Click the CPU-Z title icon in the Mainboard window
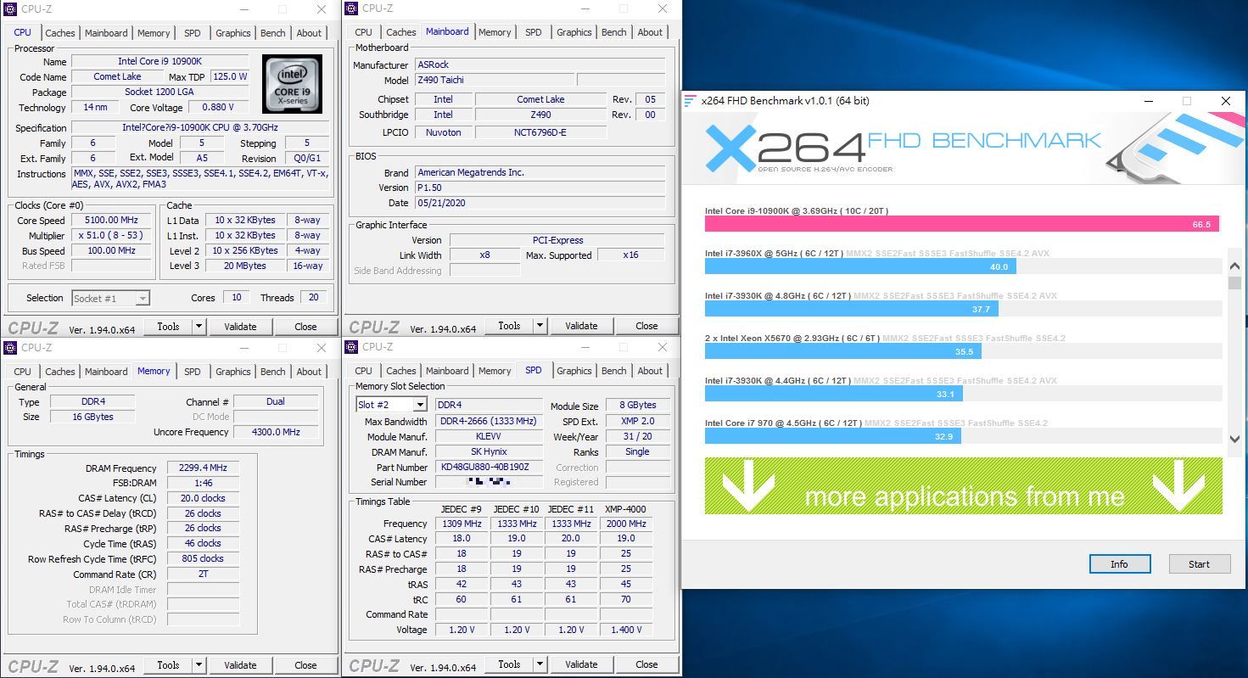 tap(351, 8)
